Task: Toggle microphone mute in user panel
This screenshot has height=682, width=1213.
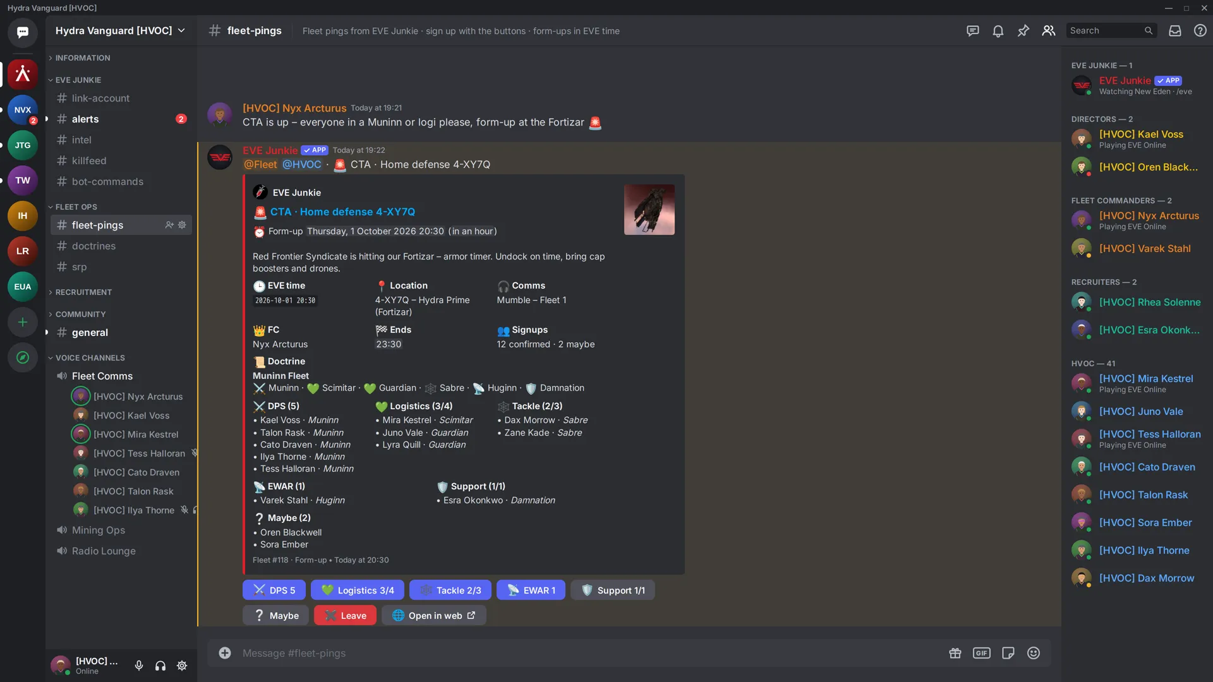Action: click(x=139, y=666)
